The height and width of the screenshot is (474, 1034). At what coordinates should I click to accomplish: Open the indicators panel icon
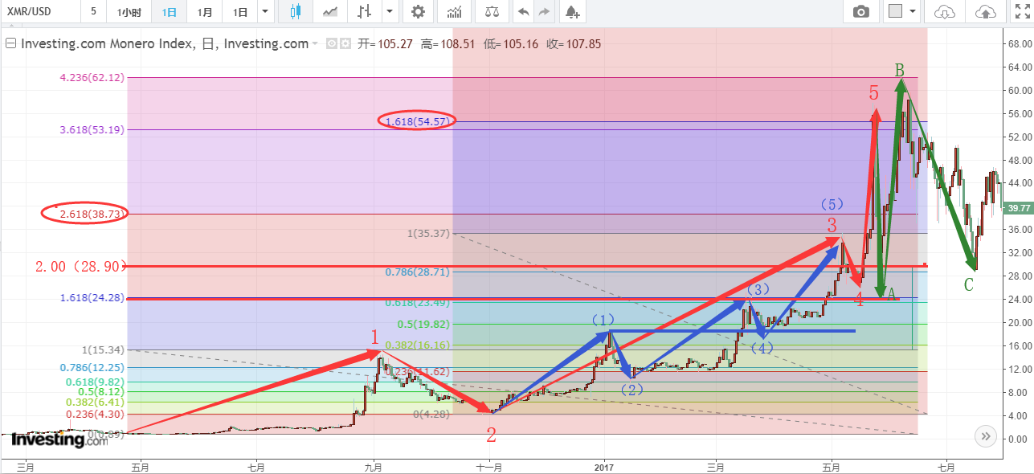[x=455, y=12]
